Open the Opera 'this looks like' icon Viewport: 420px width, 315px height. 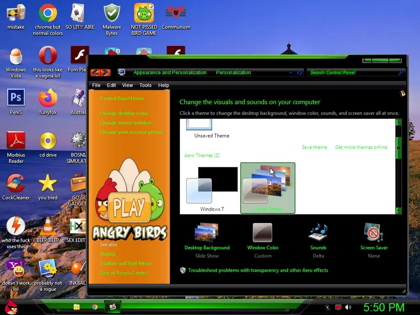48,62
